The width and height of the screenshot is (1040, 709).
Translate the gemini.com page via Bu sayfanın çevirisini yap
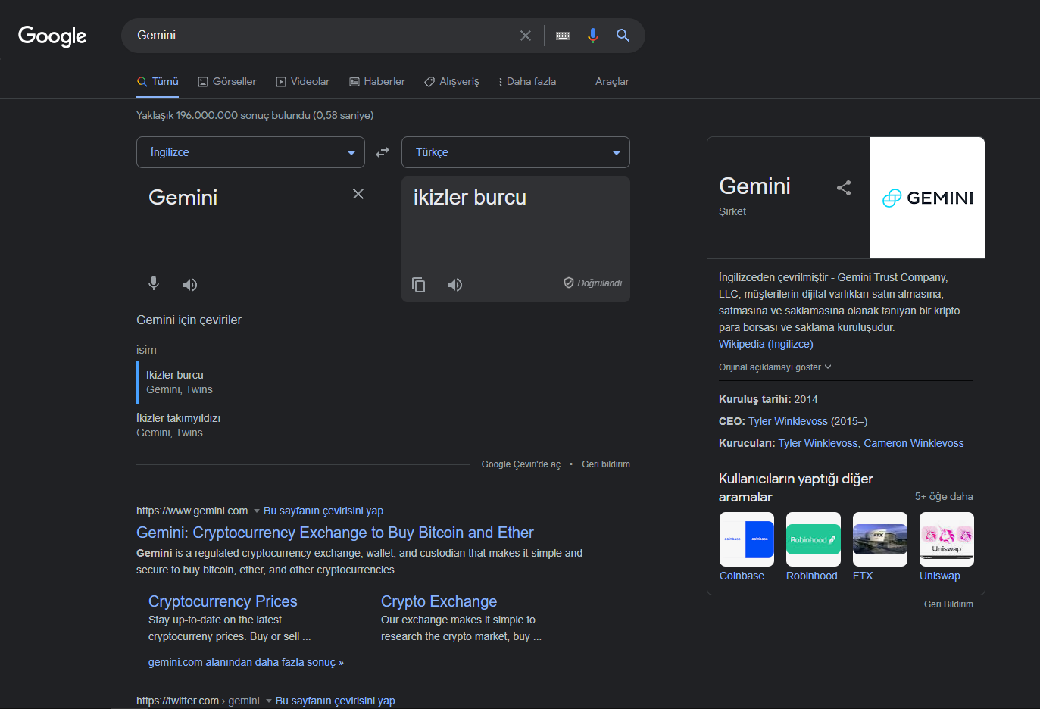click(x=323, y=511)
